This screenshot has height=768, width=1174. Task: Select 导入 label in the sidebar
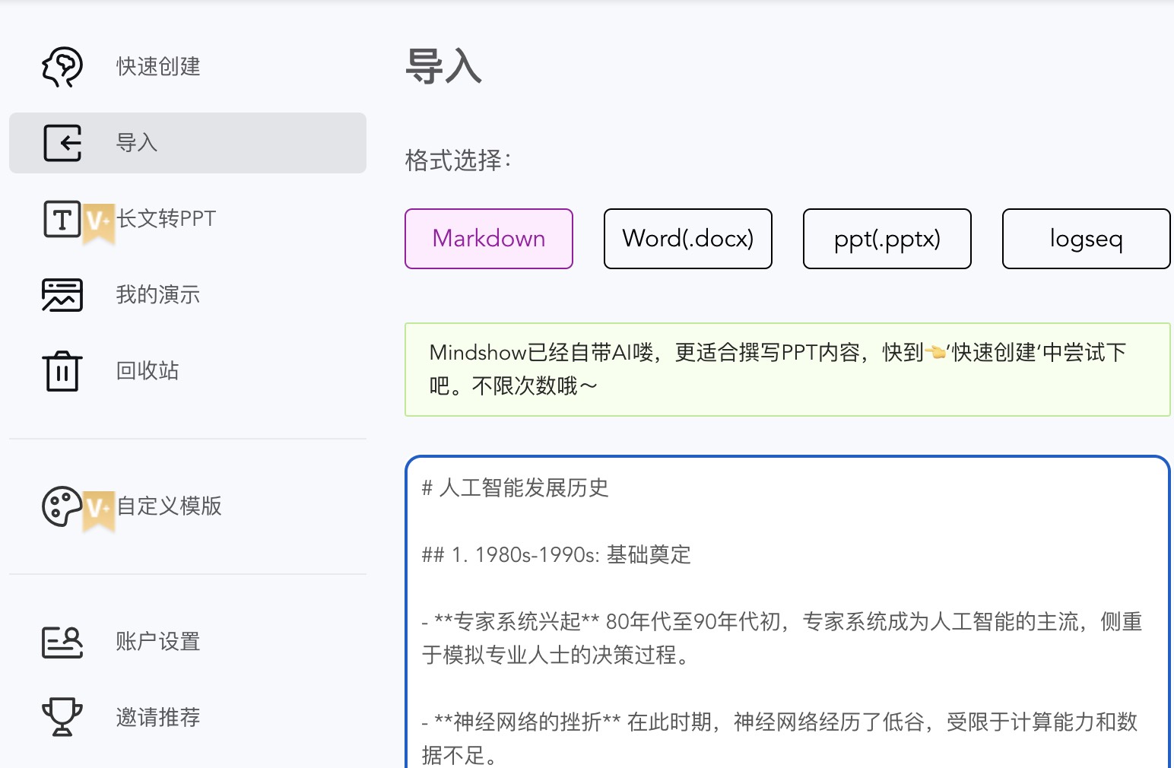(x=137, y=143)
